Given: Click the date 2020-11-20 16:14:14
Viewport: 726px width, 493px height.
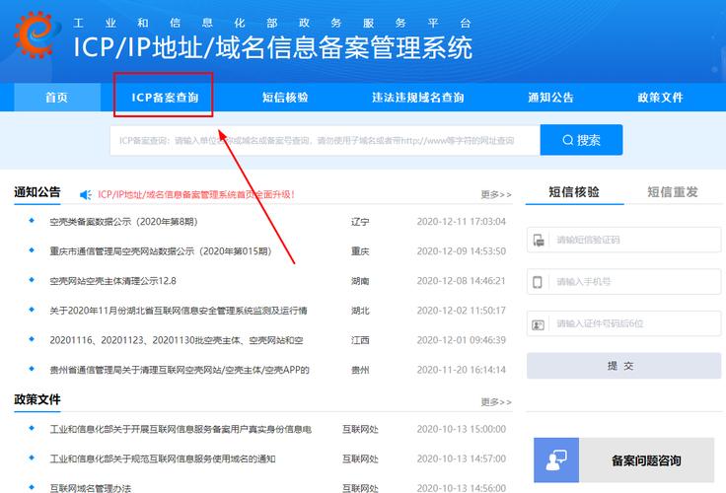Looking at the screenshot, I should (462, 370).
